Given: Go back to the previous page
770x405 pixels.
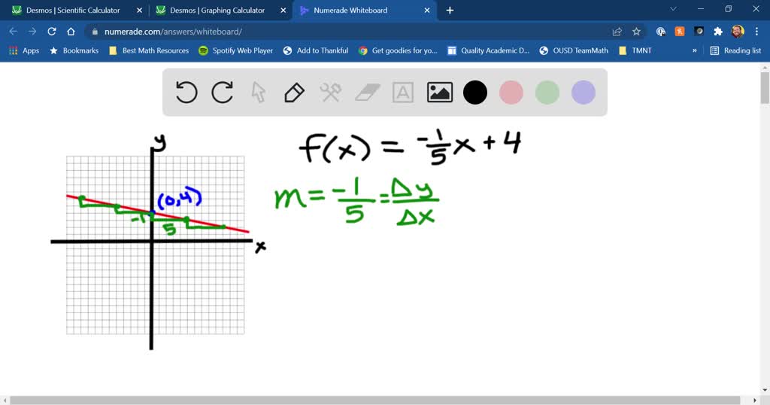Looking at the screenshot, I should [14, 32].
